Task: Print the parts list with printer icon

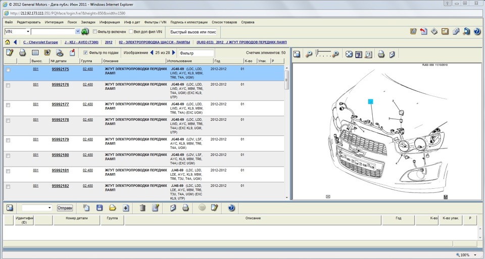Action: pyautogui.click(x=22, y=53)
